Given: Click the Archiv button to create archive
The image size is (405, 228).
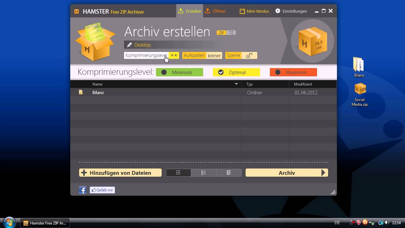Looking at the screenshot, I should 287,173.
